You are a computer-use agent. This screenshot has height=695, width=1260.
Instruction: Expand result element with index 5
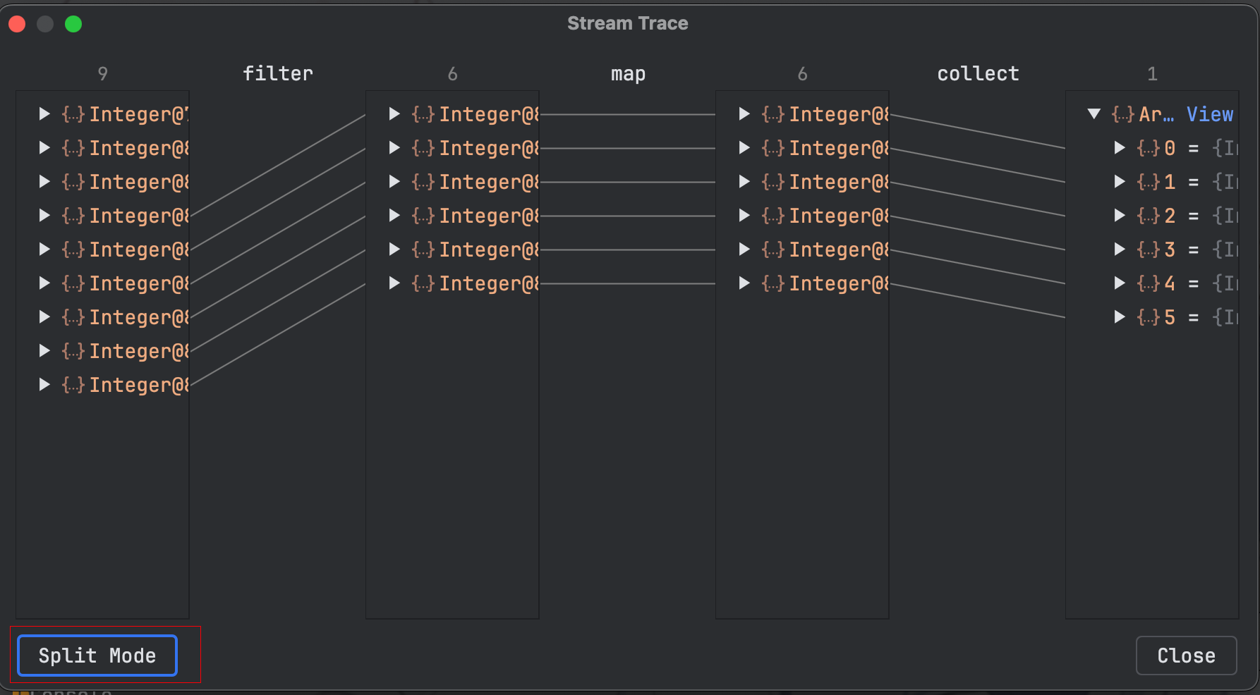1120,317
